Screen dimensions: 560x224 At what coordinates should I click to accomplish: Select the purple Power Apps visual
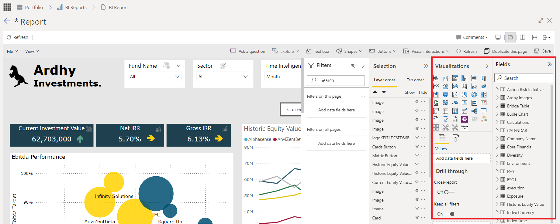[x=465, y=119]
